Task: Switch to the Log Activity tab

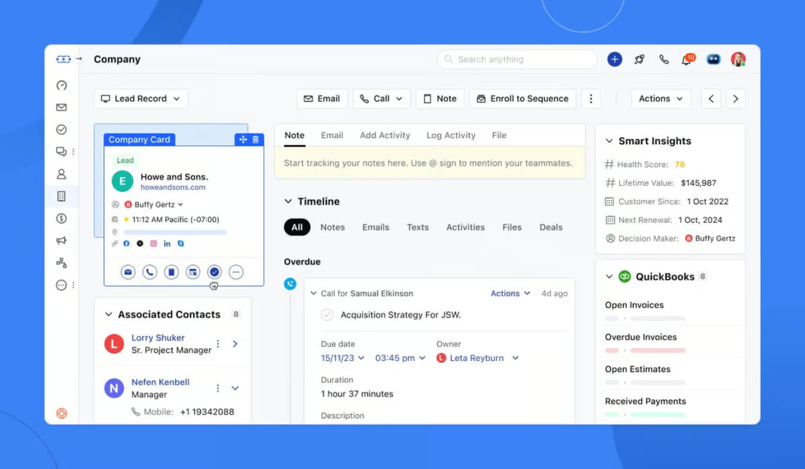Action: coord(451,135)
